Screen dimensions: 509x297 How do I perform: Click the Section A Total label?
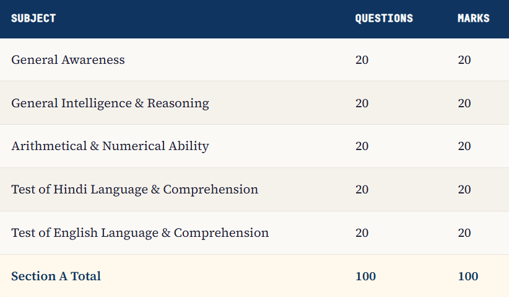click(56, 276)
